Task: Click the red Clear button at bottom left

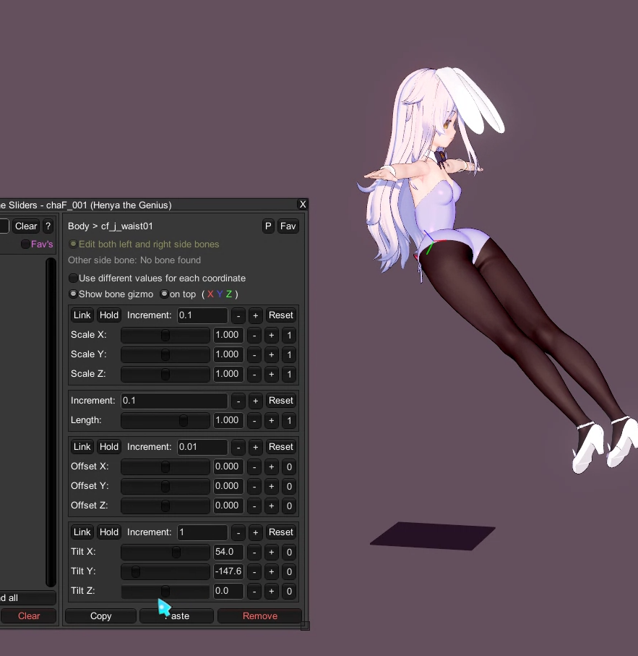Action: (29, 615)
